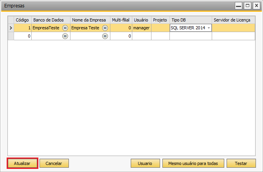Image resolution: width=263 pixels, height=172 pixels.
Task: Click the Multi-filial cell in EmpresaTeste row
Action: click(x=121, y=28)
